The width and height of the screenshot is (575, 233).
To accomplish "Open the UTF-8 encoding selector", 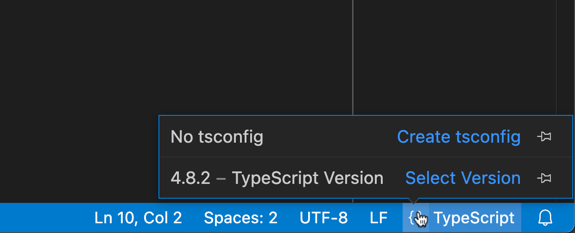I will click(323, 218).
